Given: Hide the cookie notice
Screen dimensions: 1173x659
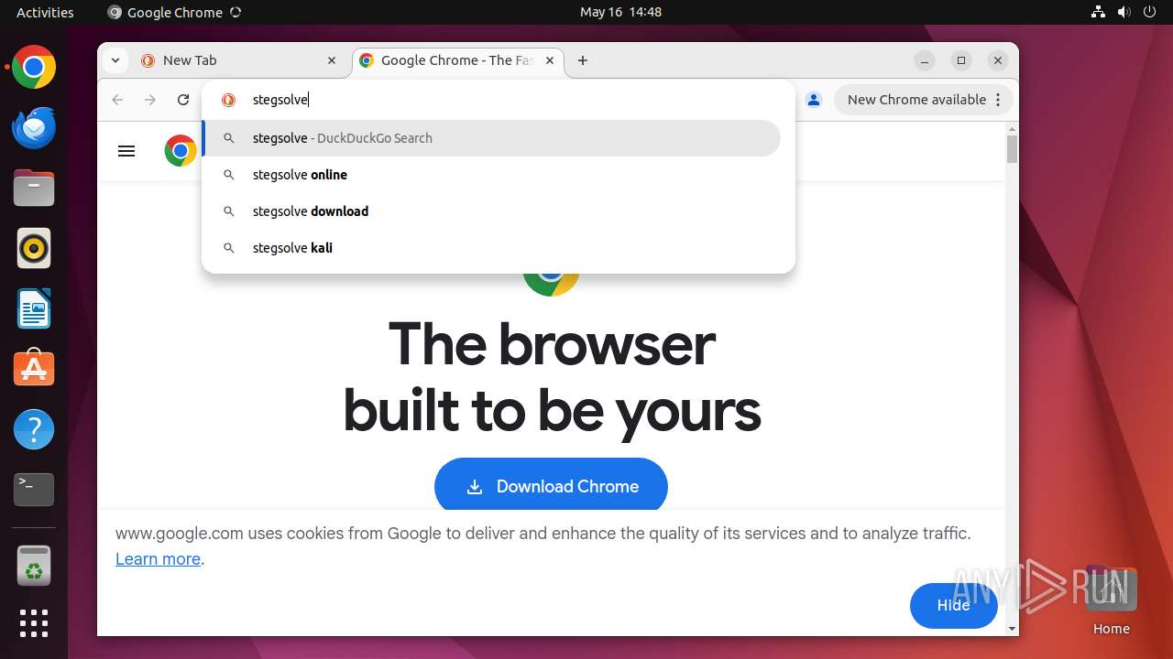Looking at the screenshot, I should click(953, 605).
